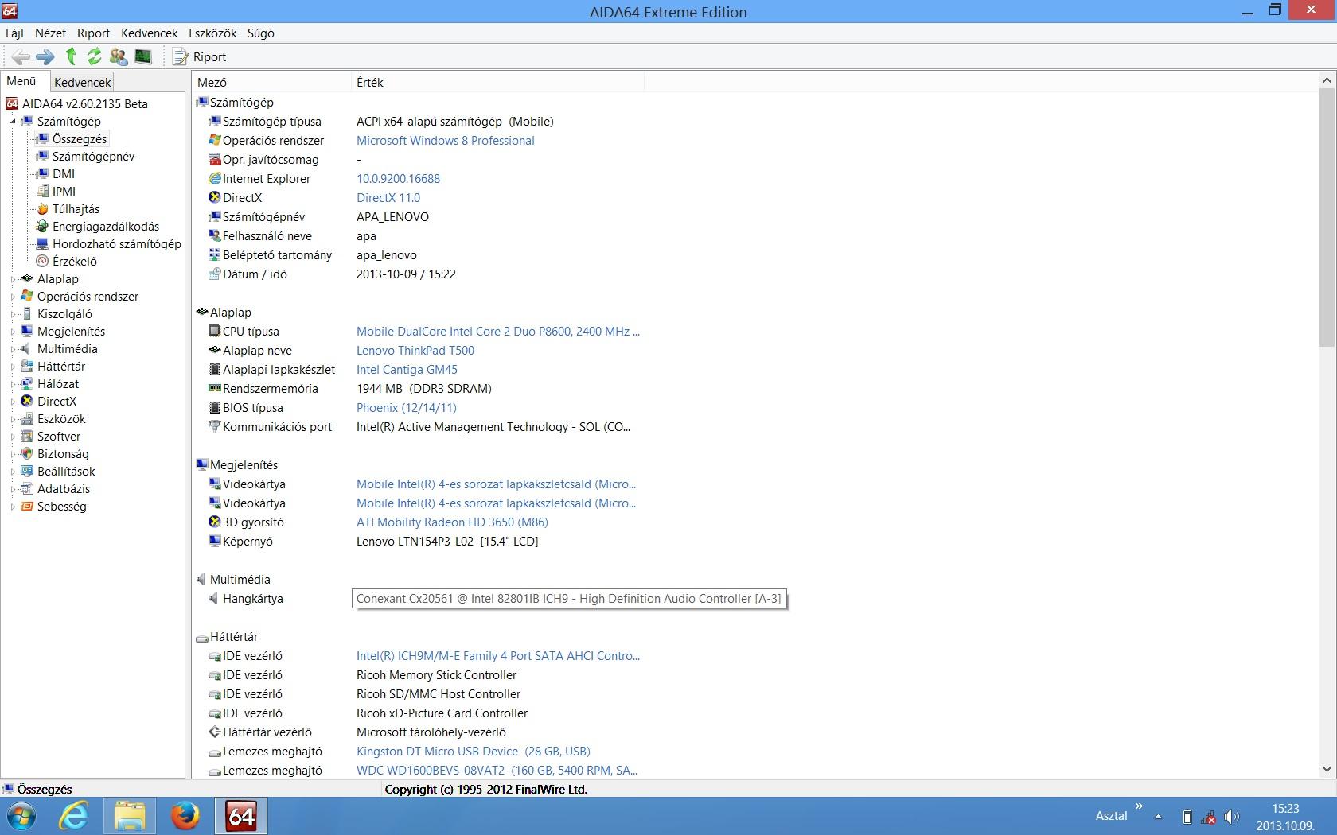Click the Szoftver icon in sidebar tree
This screenshot has height=835, width=1337.
[x=27, y=437]
